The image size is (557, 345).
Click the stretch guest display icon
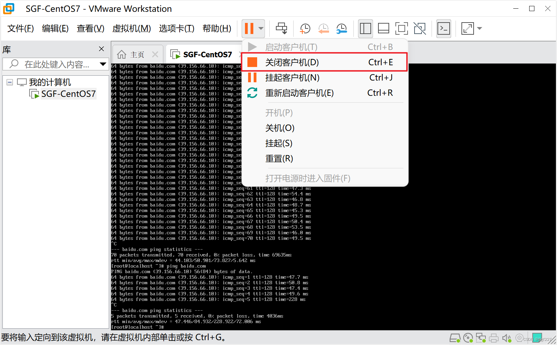point(468,28)
